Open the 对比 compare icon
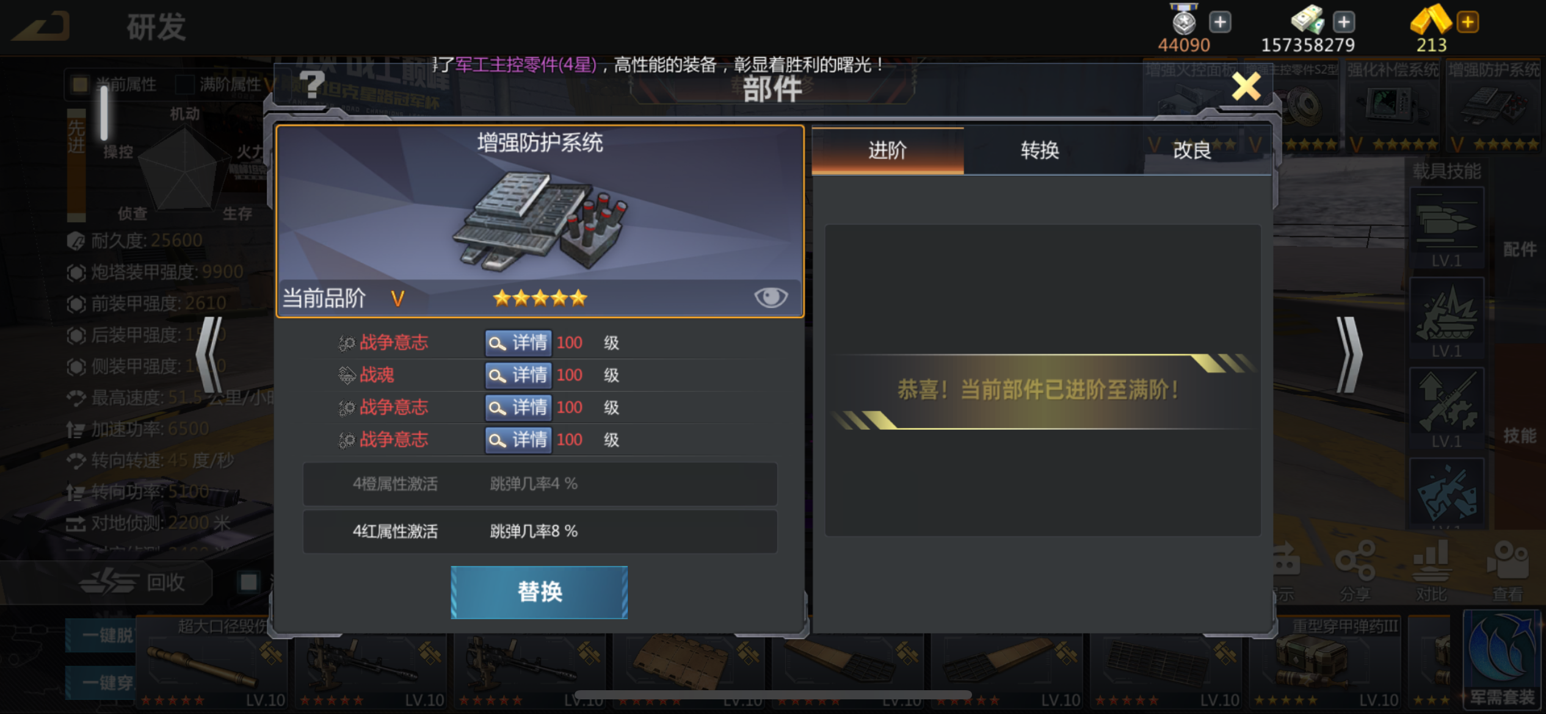This screenshot has height=714, width=1546. tap(1431, 571)
